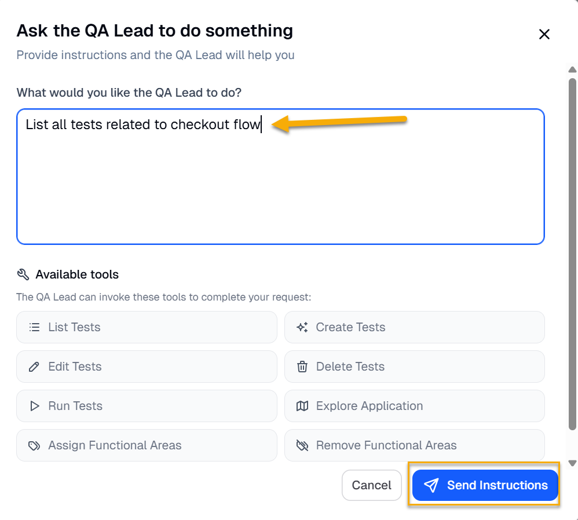The image size is (578, 520).
Task: Click the Assign Functional Areas tag icon
Action: (34, 445)
